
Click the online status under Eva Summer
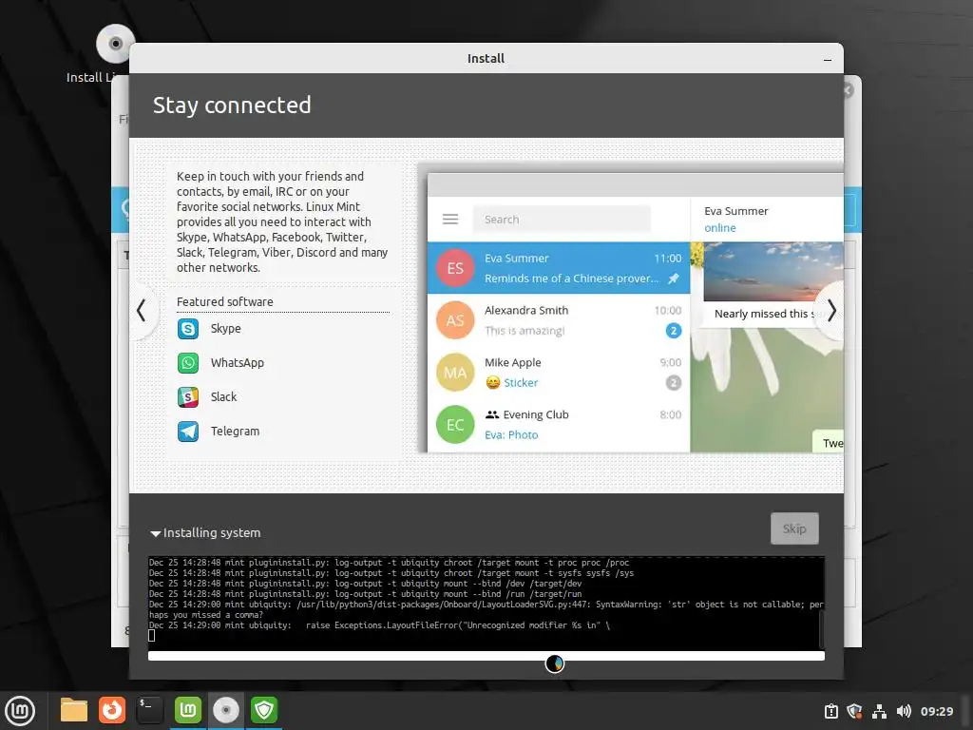pos(720,228)
